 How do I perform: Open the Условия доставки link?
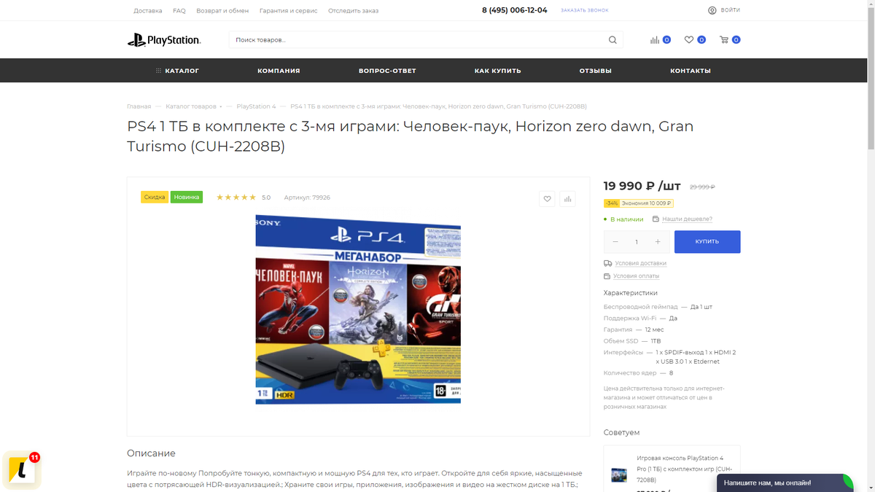pyautogui.click(x=640, y=263)
